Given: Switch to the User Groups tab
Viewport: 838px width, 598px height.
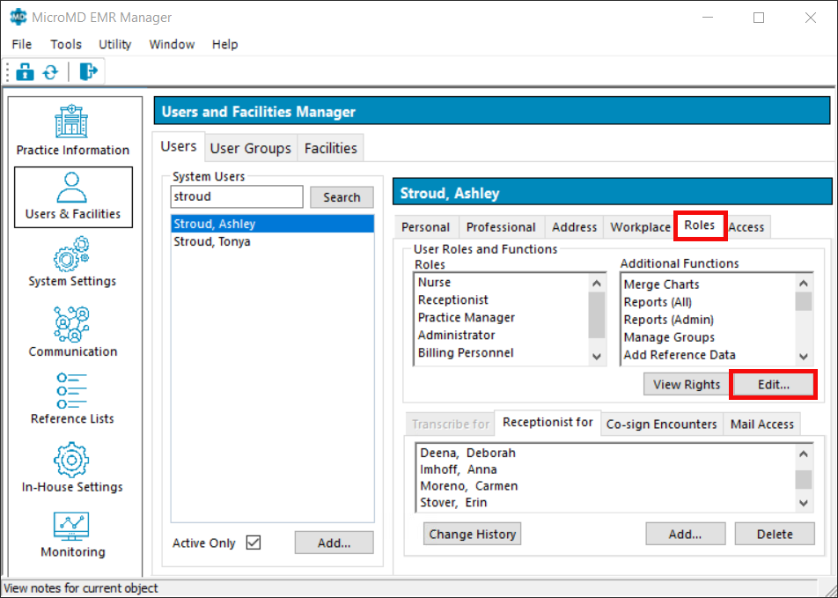Looking at the screenshot, I should [251, 148].
